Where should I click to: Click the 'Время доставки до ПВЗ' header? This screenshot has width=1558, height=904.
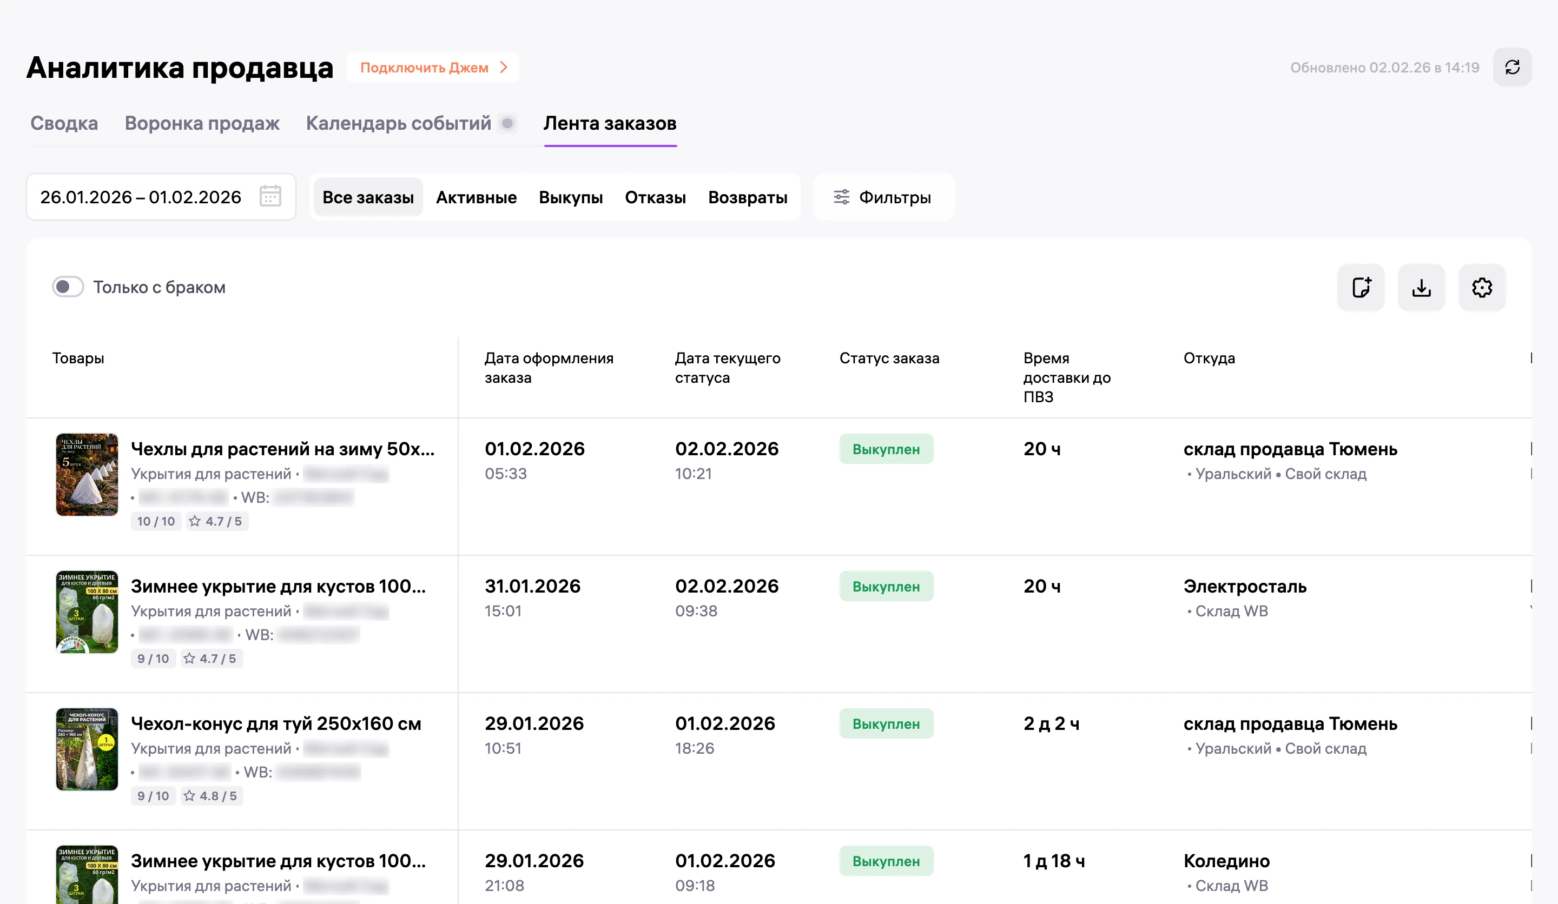coord(1066,377)
